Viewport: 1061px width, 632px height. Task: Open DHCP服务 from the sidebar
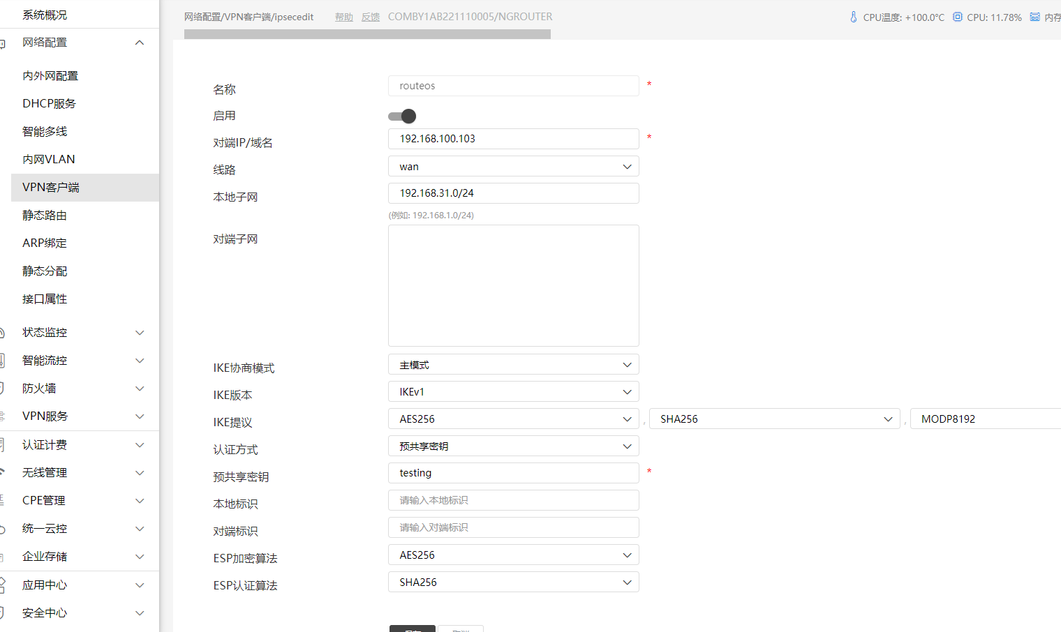click(x=49, y=104)
